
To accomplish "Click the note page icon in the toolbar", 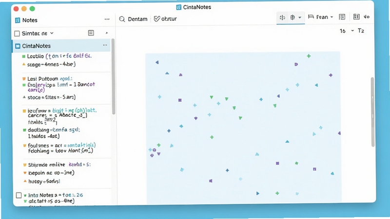I will click(342, 17).
